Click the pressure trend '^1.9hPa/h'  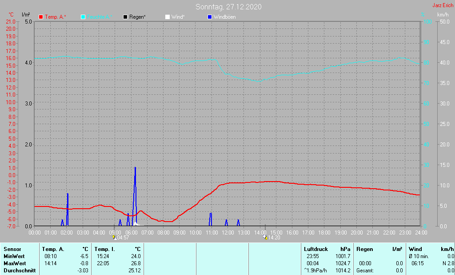tap(315, 271)
